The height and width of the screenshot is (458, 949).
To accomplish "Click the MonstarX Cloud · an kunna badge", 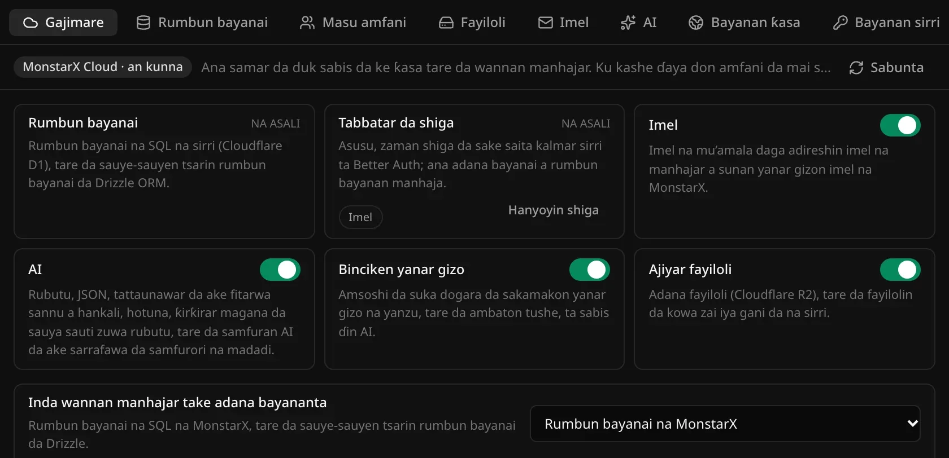I will 103,67.
